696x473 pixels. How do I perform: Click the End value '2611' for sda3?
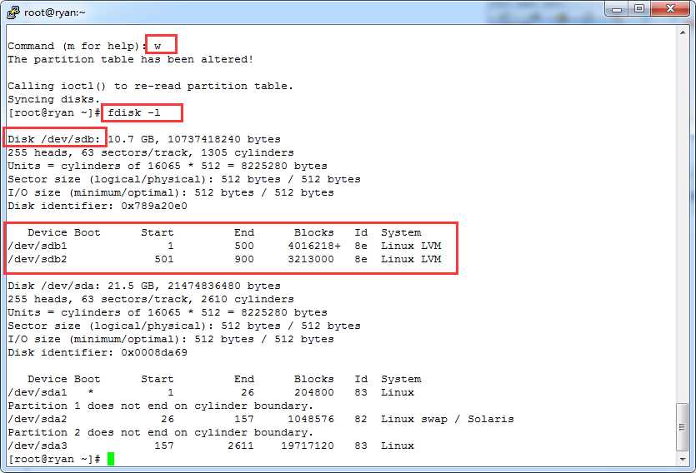coord(241,446)
